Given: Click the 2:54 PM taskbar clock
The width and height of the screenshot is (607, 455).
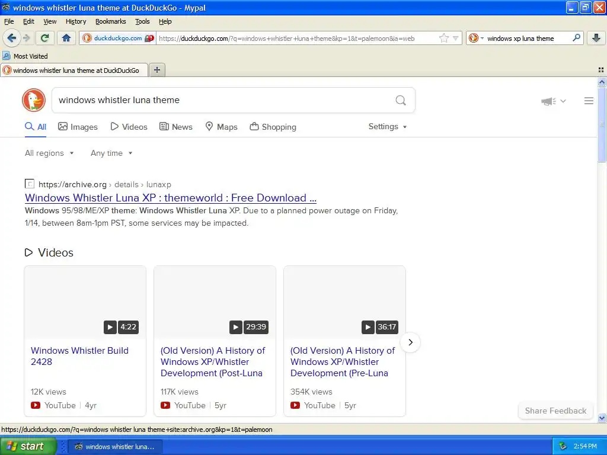Looking at the screenshot, I should point(585,446).
